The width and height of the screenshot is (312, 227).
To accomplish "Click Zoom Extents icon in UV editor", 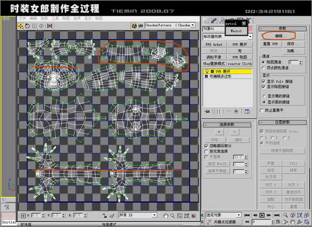I will [186, 216].
